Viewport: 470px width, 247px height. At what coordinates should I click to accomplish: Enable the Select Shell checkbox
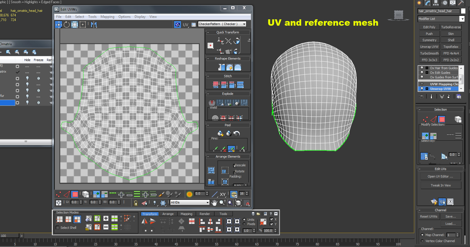point(58,228)
